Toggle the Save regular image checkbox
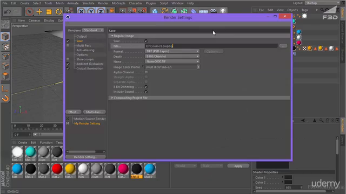This screenshot has width=346, height=194. coord(147,41)
